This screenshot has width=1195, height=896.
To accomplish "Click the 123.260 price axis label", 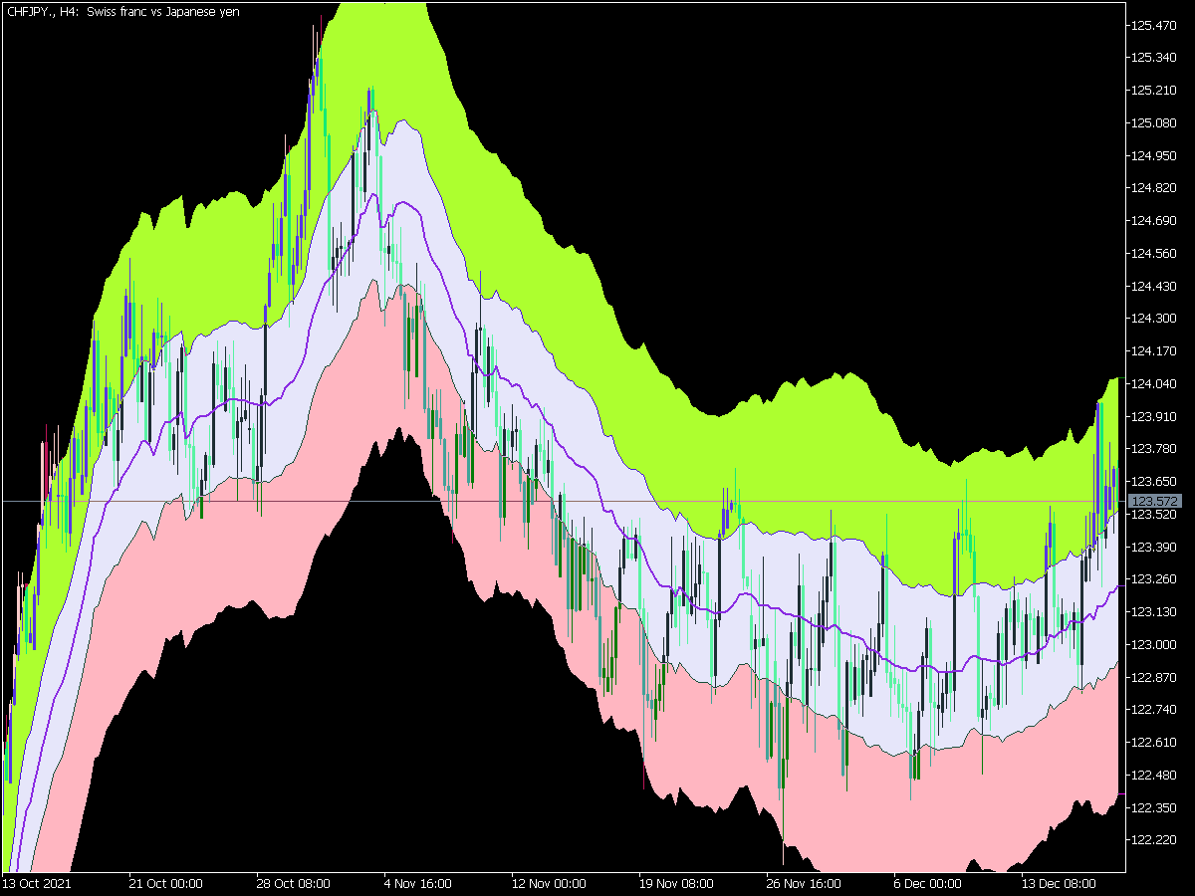I will (x=1155, y=578).
